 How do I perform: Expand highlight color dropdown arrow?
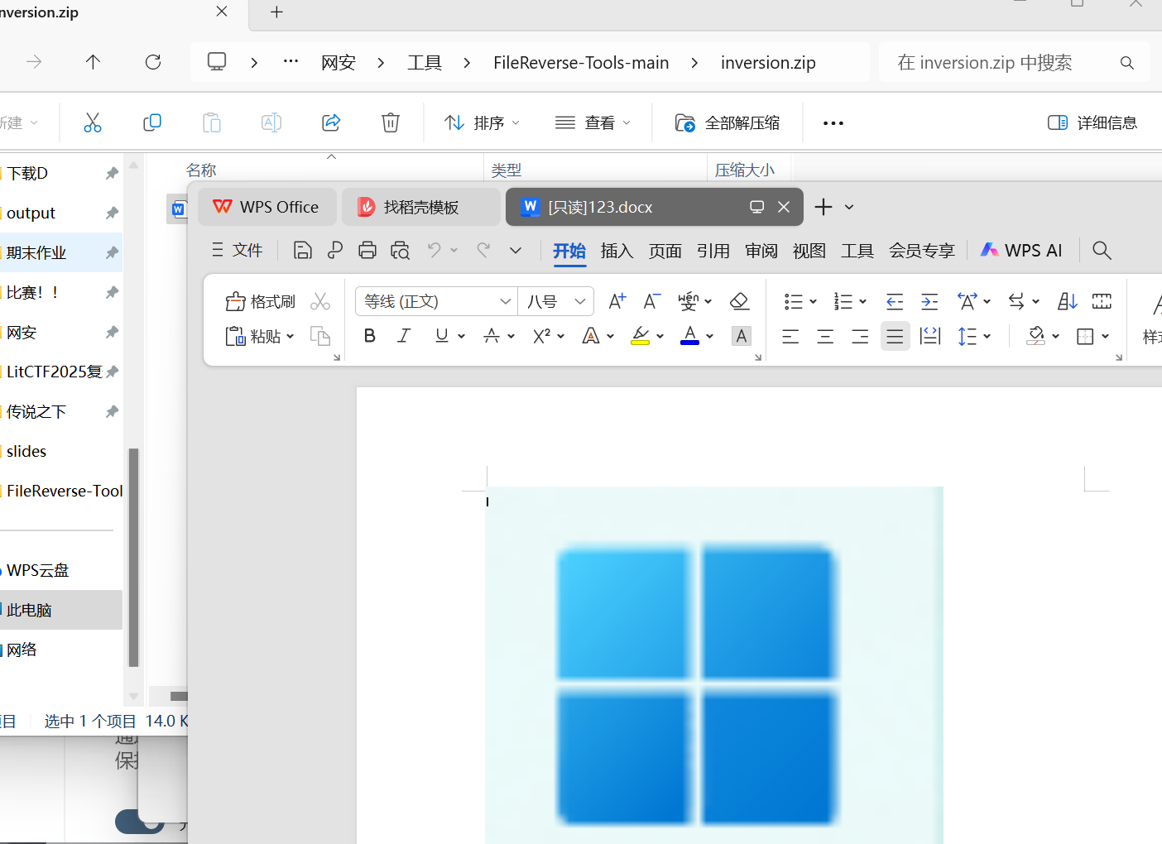(660, 337)
